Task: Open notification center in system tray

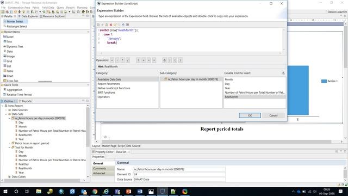Action: coord(340,191)
